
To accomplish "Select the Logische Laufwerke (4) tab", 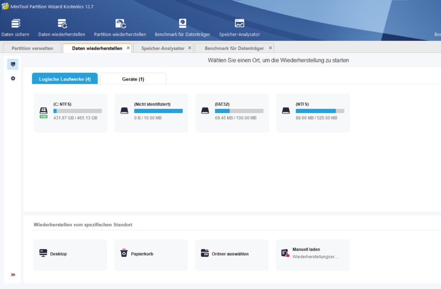I will tap(65, 79).
